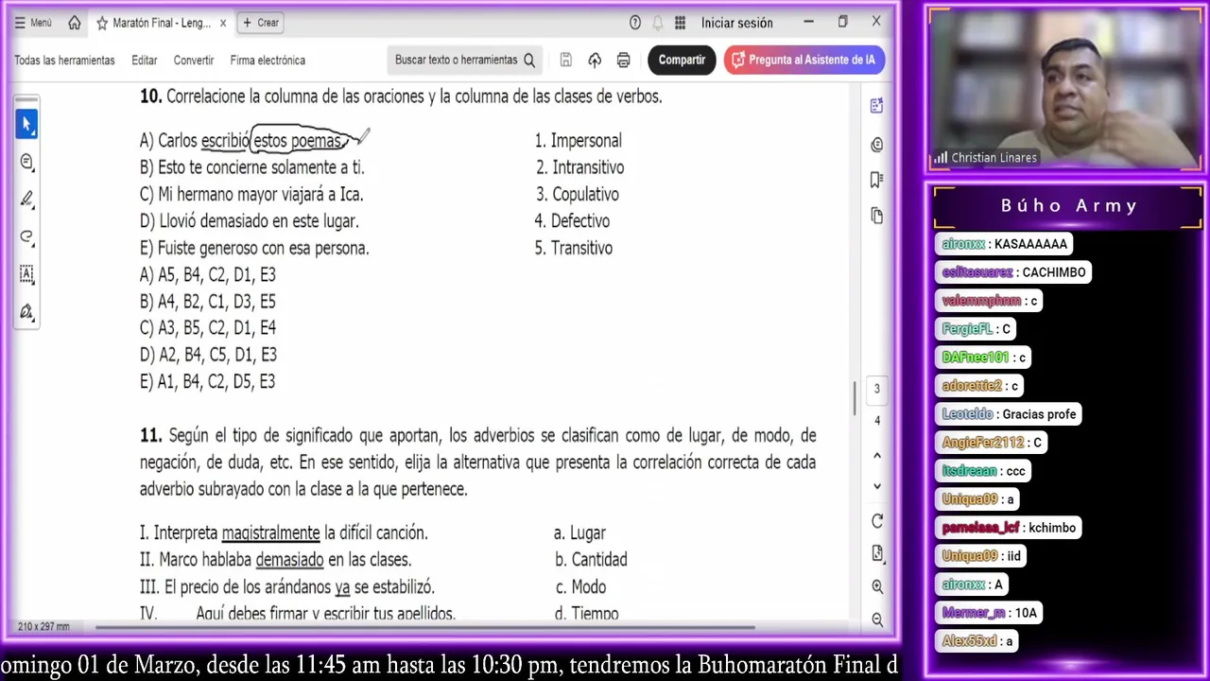Go to the Acrobat home icon
The height and width of the screenshot is (681, 1210).
coord(74,23)
